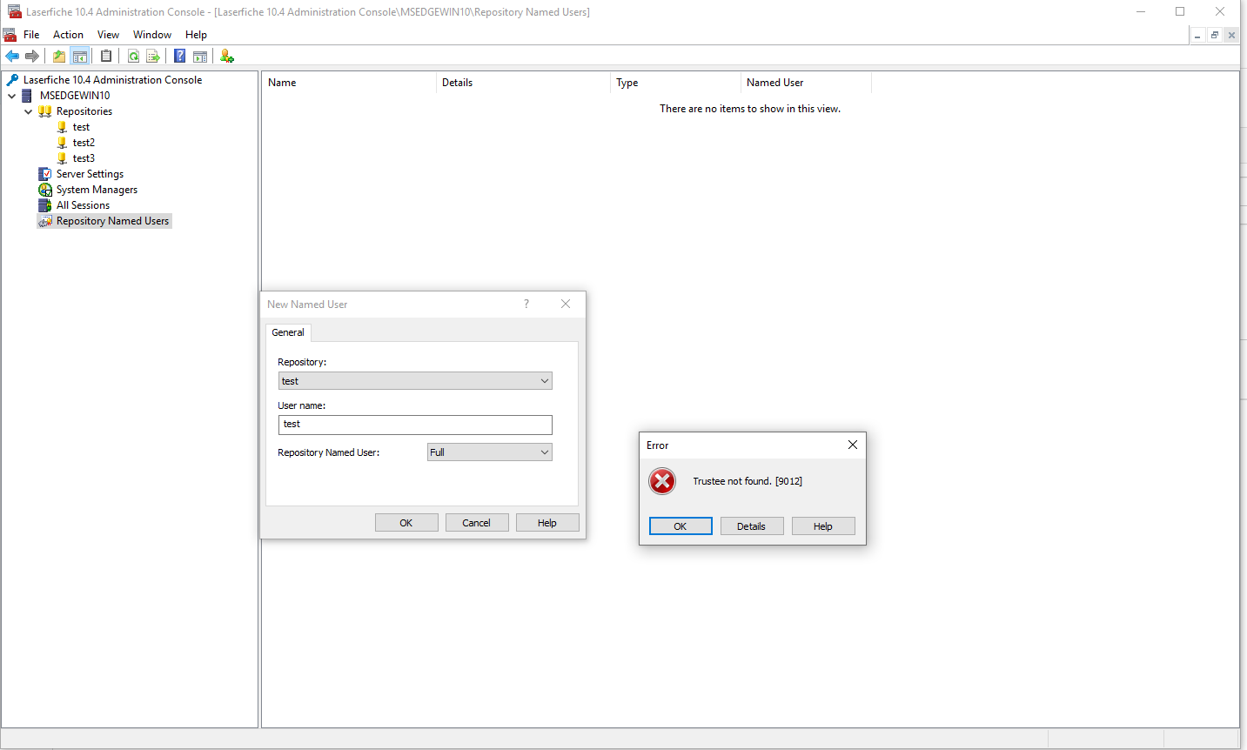Sort by the Name column header
This screenshot has width=1247, height=750.
(x=349, y=83)
